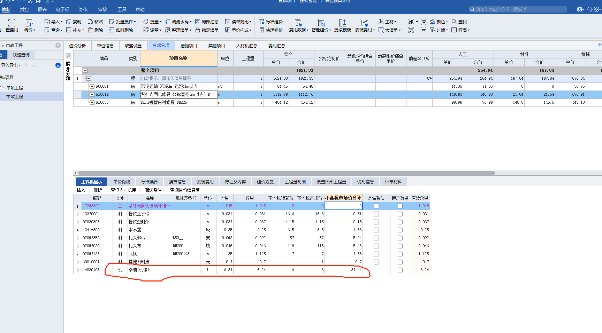Click the apps grid icon in the title bar

[x=596, y=9]
